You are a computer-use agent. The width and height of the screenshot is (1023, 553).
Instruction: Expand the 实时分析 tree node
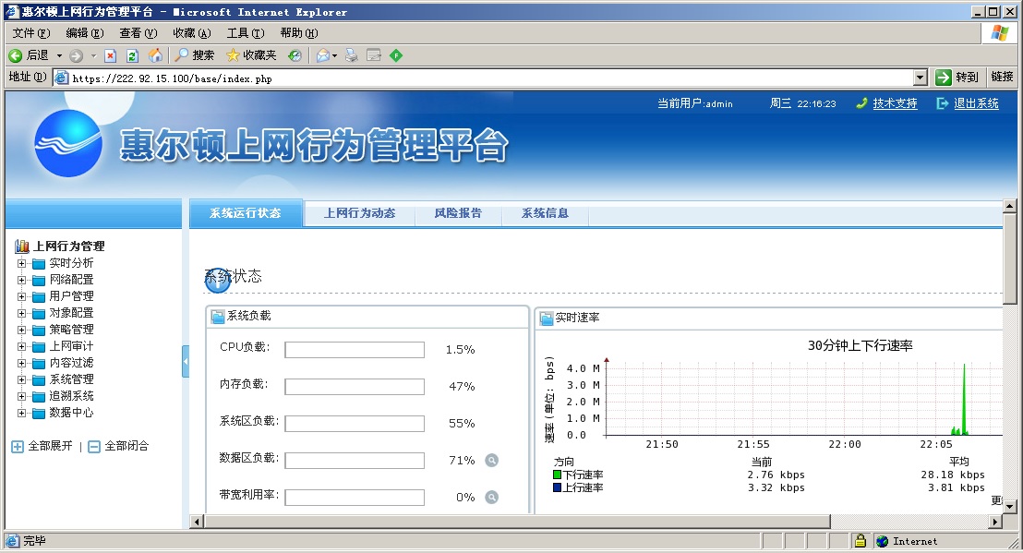pos(21,263)
